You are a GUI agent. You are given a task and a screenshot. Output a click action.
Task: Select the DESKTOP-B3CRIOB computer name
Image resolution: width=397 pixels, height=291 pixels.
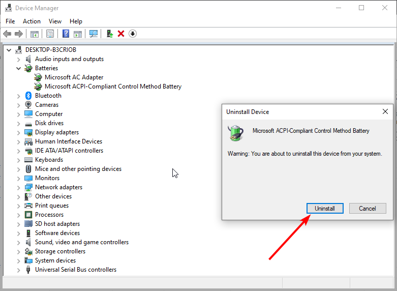pyautogui.click(x=51, y=50)
